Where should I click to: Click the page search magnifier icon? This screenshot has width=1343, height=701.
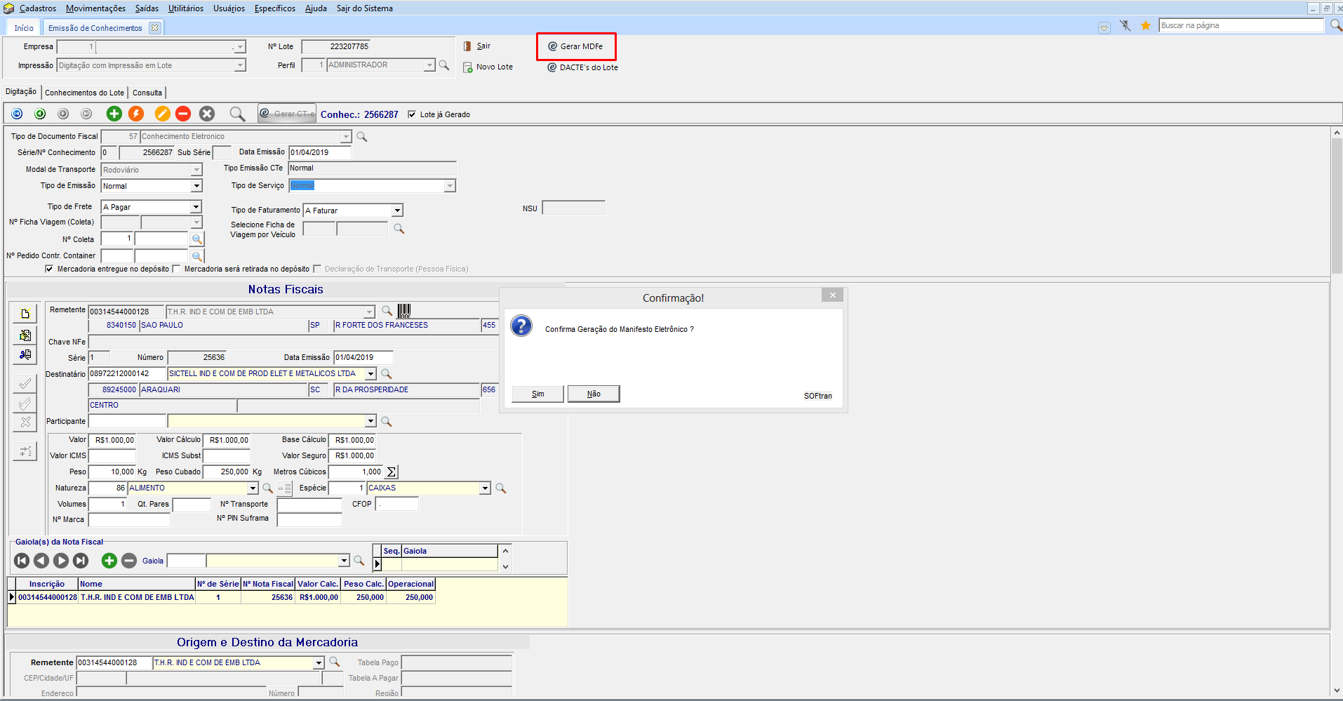coord(1336,26)
